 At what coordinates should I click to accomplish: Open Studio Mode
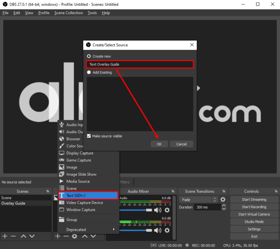pyautogui.click(x=254, y=221)
